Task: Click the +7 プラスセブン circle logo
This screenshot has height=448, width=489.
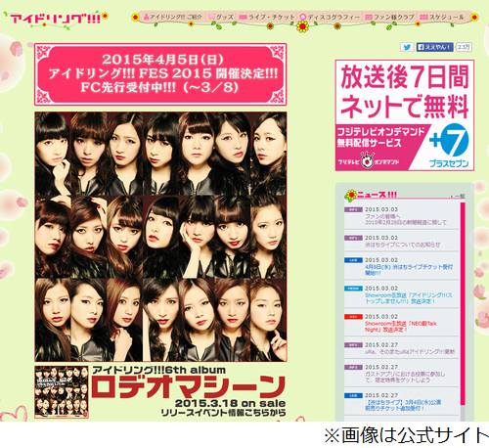Action: (450, 145)
